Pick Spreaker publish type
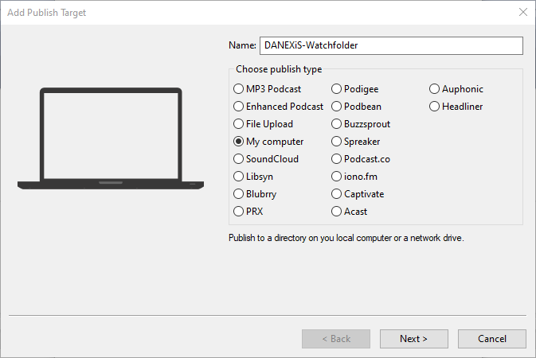Viewport: 536px width, 358px height. 337,142
